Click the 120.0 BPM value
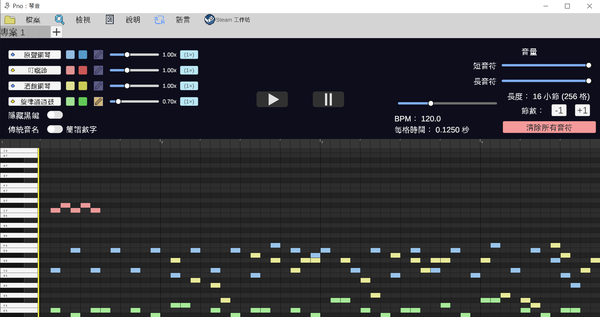 431,119
